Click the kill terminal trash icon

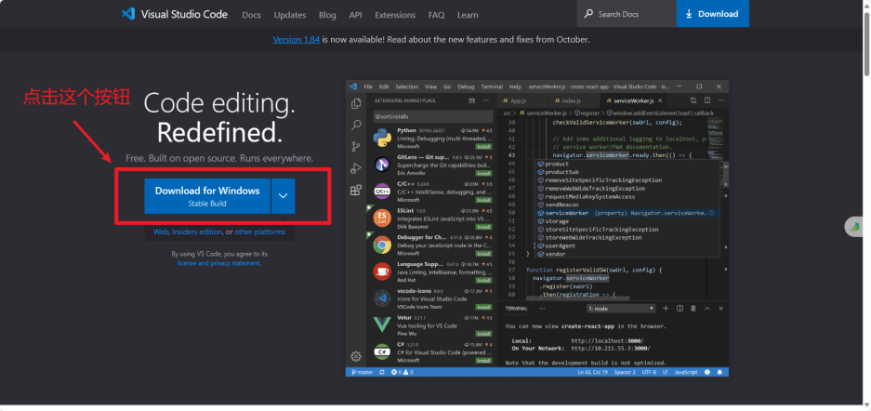pos(693,309)
